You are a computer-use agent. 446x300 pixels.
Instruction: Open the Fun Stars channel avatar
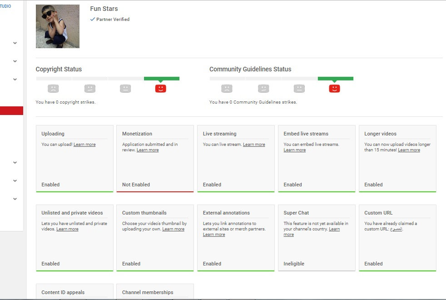(58, 26)
